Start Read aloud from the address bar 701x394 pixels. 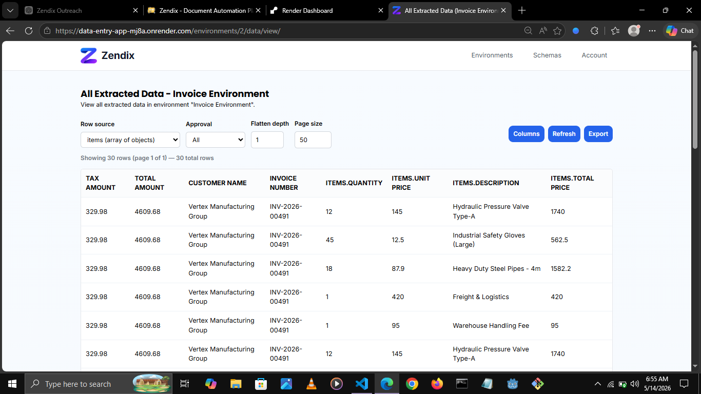[x=543, y=31]
